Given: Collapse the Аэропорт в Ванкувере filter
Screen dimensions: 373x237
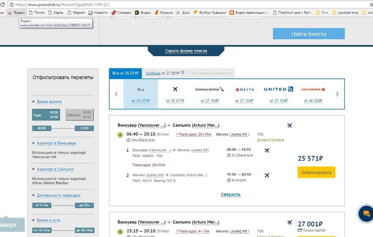Looking at the screenshot, I should click(x=56, y=143).
